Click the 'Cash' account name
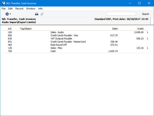154x116 pixels. click(x=53, y=51)
